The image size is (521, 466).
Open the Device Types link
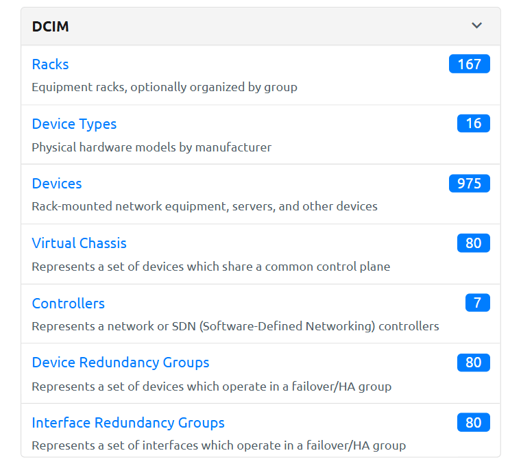point(74,124)
